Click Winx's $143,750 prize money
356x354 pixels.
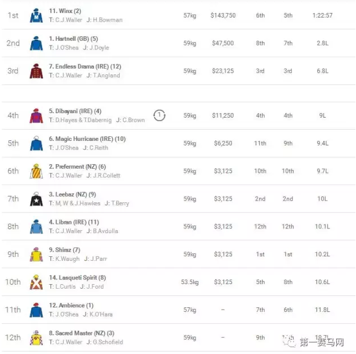[223, 15]
